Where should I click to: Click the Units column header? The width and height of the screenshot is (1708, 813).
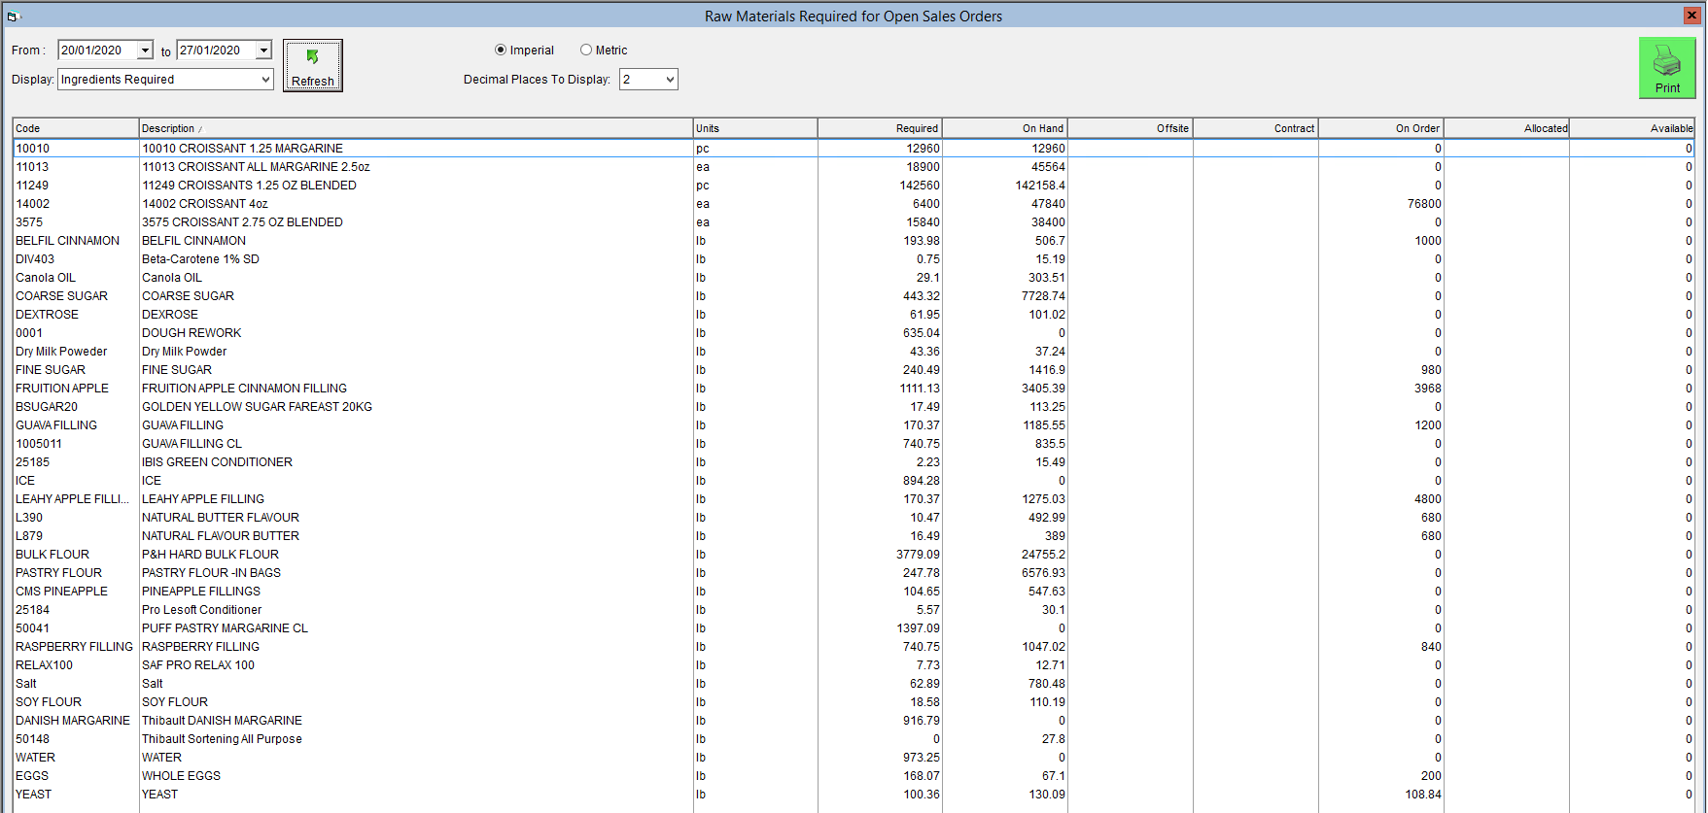tap(754, 128)
